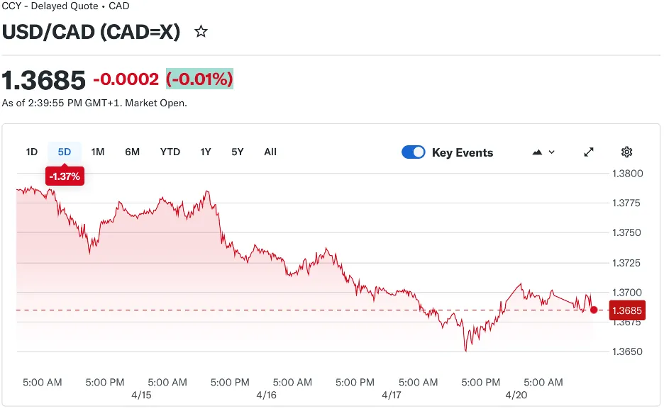Viewport: 664px width, 411px height.
Task: Expand the chart type chevron arrow
Action: tap(552, 152)
